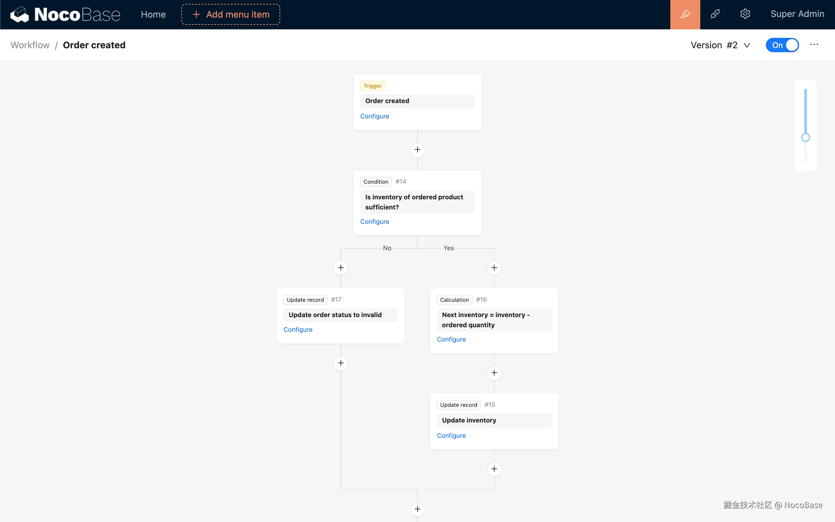Click the plus icon on the Yes branch
This screenshot has width=835, height=522.
click(494, 268)
